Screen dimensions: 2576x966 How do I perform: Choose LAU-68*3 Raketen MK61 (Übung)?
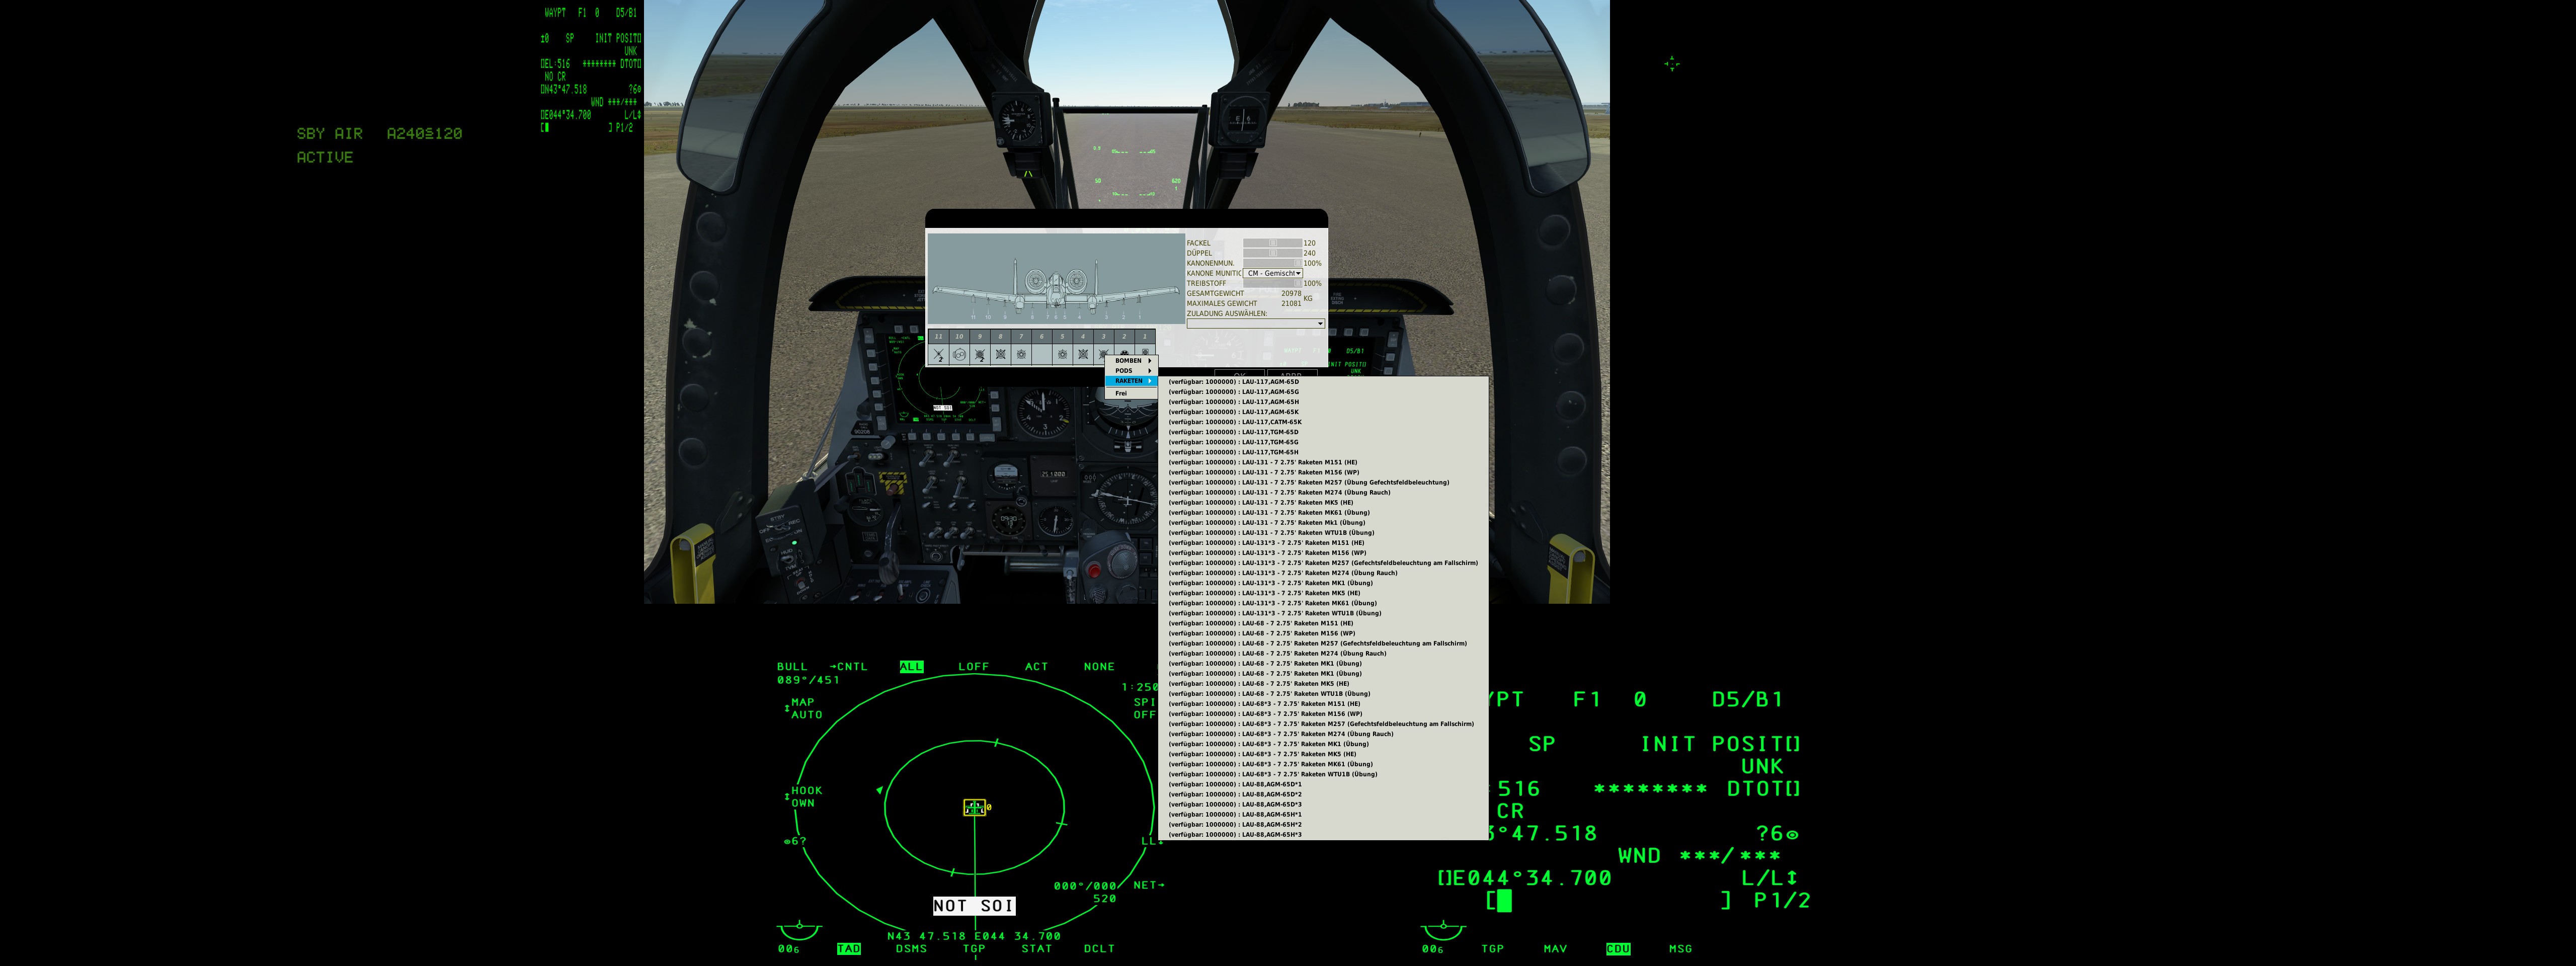(1324, 764)
